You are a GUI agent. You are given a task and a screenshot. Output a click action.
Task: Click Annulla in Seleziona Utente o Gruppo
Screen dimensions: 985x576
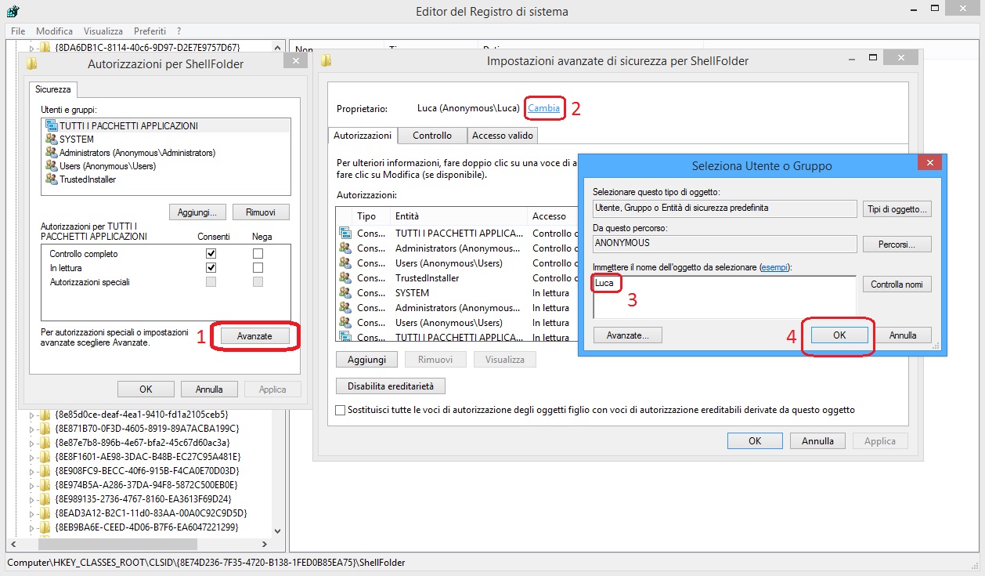(x=903, y=335)
